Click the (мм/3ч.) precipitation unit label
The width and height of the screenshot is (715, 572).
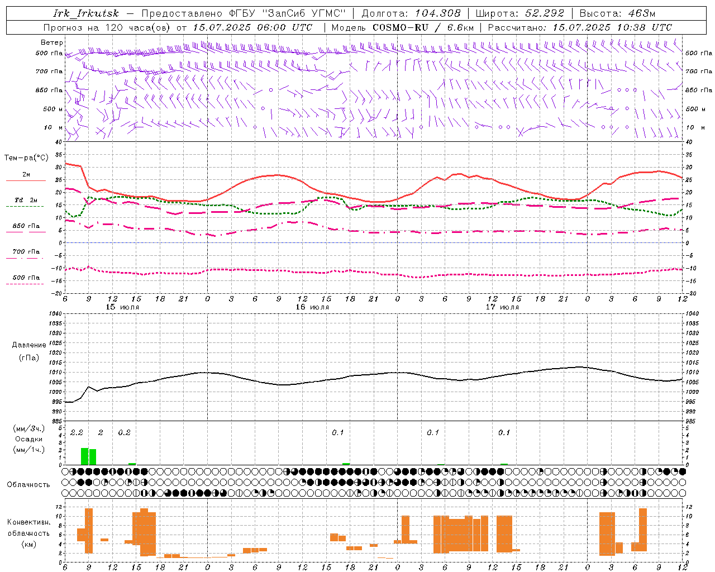[29, 428]
